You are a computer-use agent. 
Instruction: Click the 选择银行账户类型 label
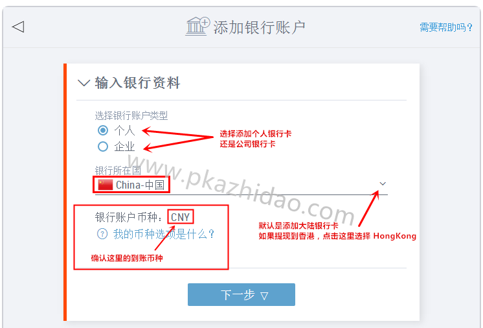(x=131, y=115)
